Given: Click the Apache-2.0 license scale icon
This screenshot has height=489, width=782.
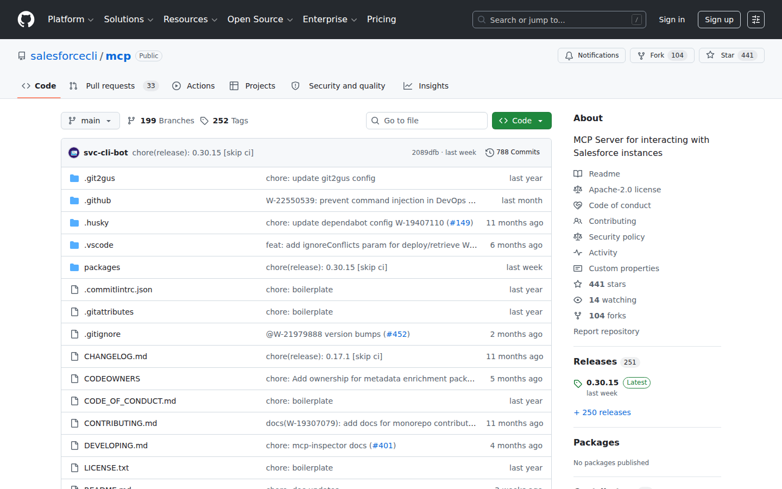Looking at the screenshot, I should click(578, 190).
